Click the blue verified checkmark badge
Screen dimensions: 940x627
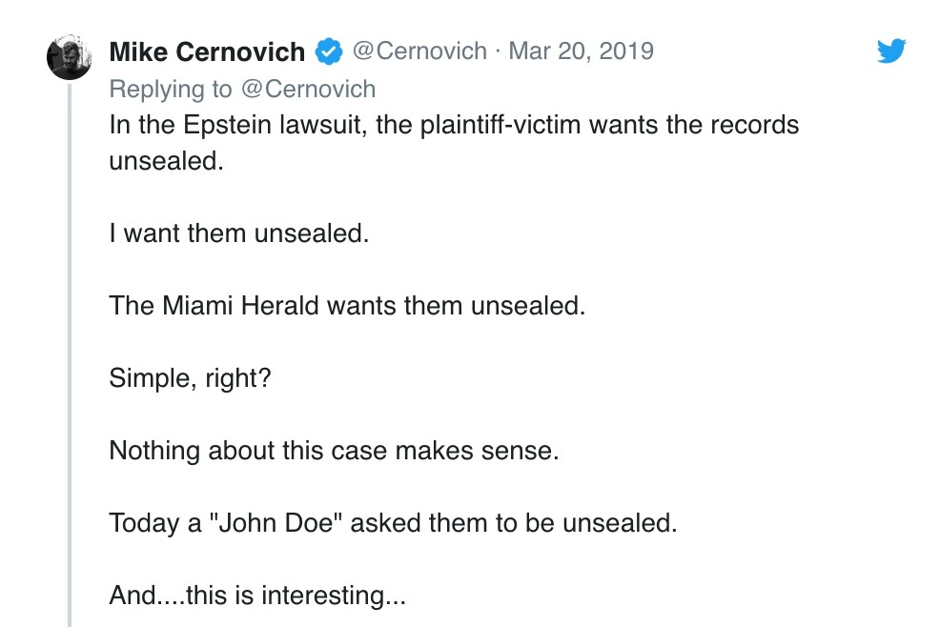(329, 51)
